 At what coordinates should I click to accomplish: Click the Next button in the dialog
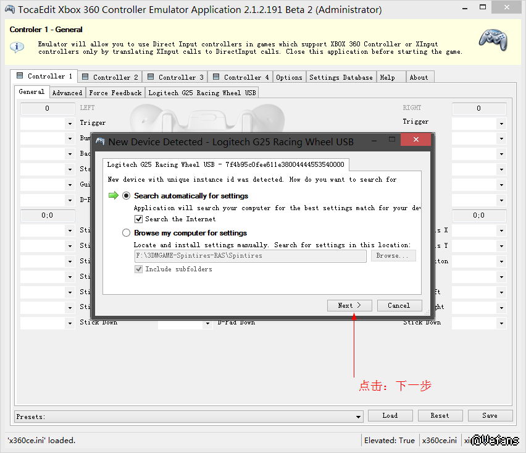click(x=349, y=305)
